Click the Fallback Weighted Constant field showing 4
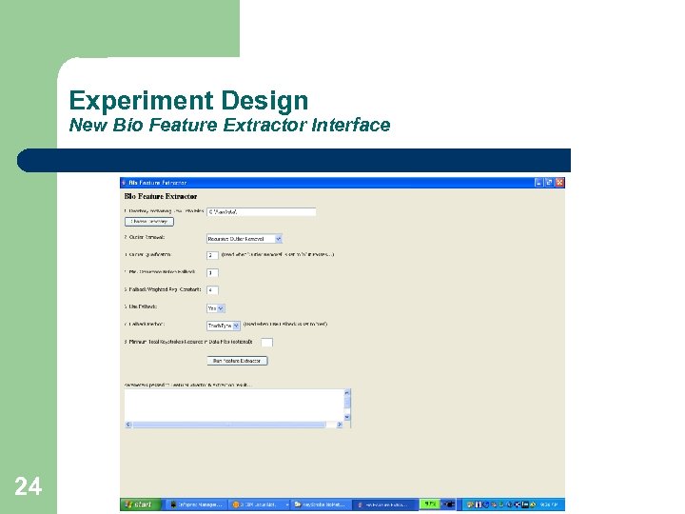Viewport: 685px width, 514px height. [212, 290]
